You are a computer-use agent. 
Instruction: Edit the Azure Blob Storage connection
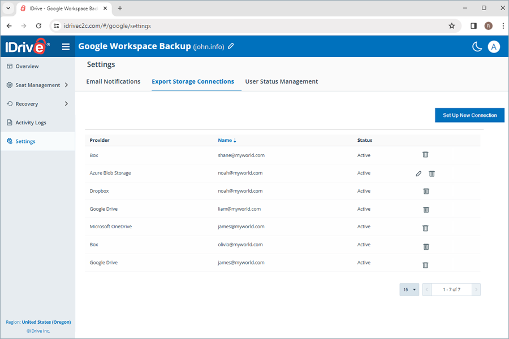(x=418, y=173)
